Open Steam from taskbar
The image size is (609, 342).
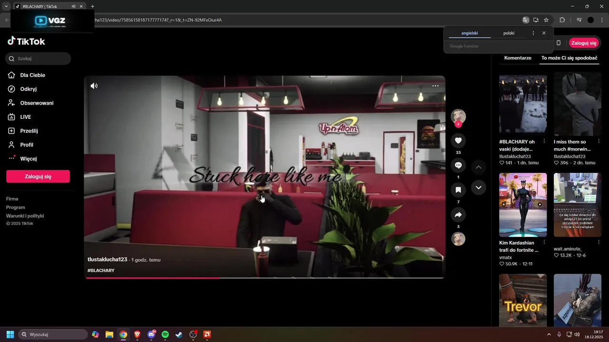(179, 334)
